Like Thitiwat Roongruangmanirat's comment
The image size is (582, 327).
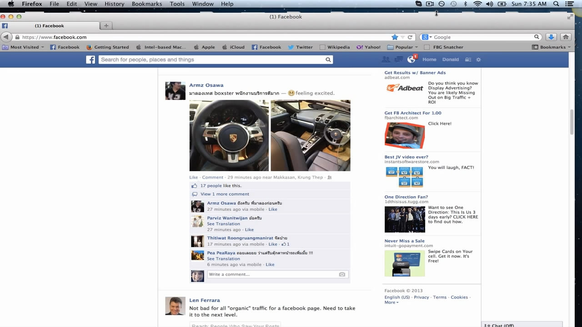(x=273, y=244)
